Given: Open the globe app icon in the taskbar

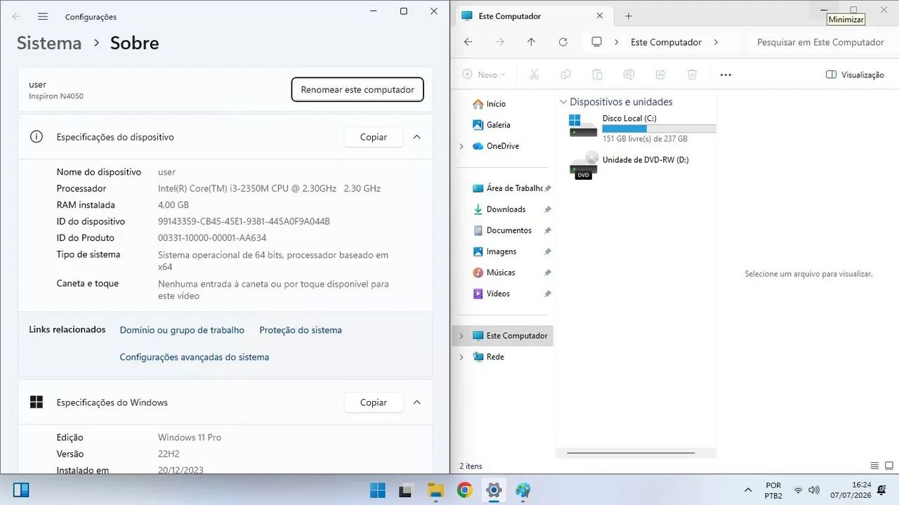Looking at the screenshot, I should click(523, 490).
